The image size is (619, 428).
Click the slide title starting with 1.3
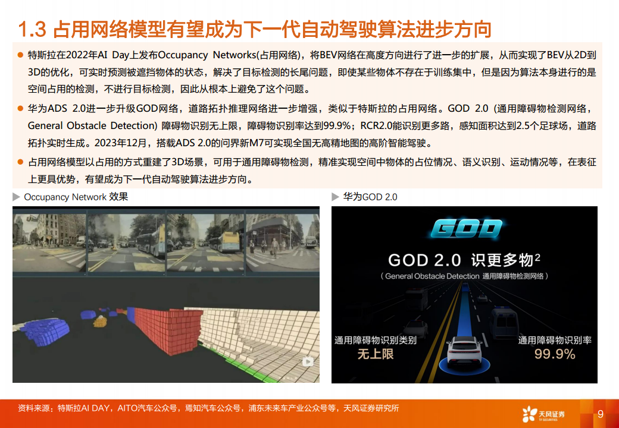pyautogui.click(x=255, y=30)
